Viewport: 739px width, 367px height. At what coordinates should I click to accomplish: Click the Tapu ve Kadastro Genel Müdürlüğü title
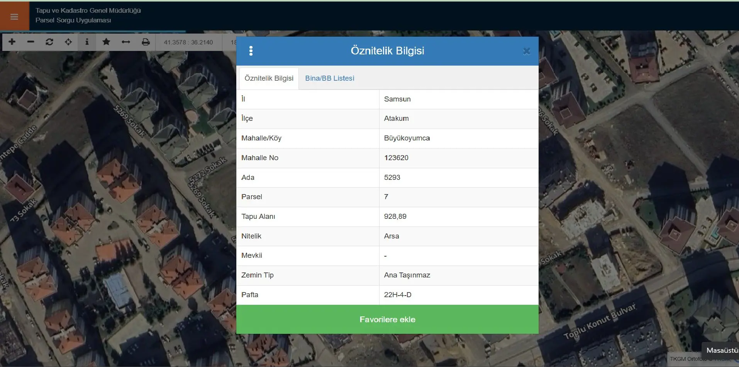(88, 10)
